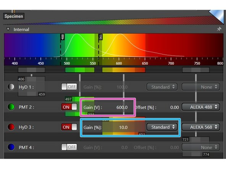Image resolution: width=226 pixels, height=169 pixels.
Task: Click the HyD 1 gain value 100.0
Action: [122, 87]
